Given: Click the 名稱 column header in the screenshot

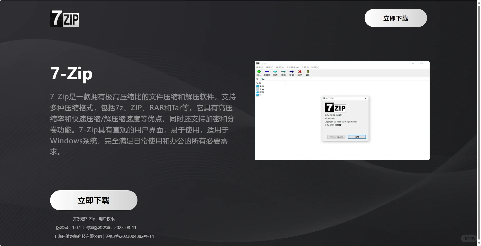Looking at the screenshot, I should coord(258,83).
